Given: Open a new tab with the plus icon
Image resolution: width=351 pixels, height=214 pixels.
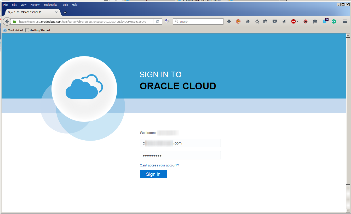Looking at the screenshot, I should 65,12.
